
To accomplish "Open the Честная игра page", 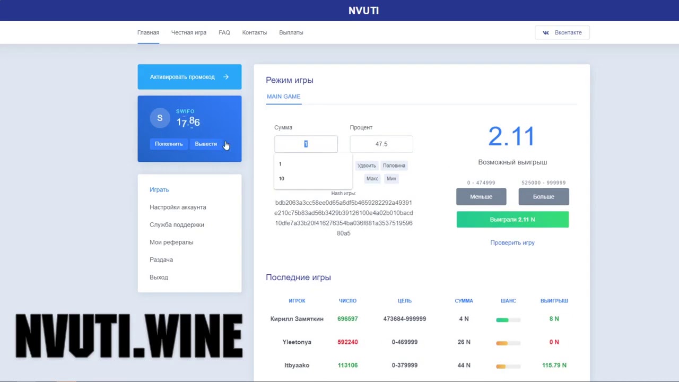I will click(189, 32).
